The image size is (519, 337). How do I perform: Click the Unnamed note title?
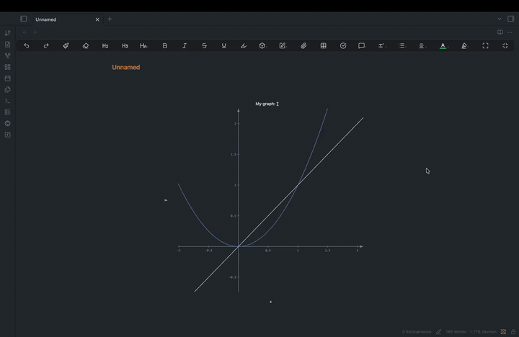(x=125, y=67)
